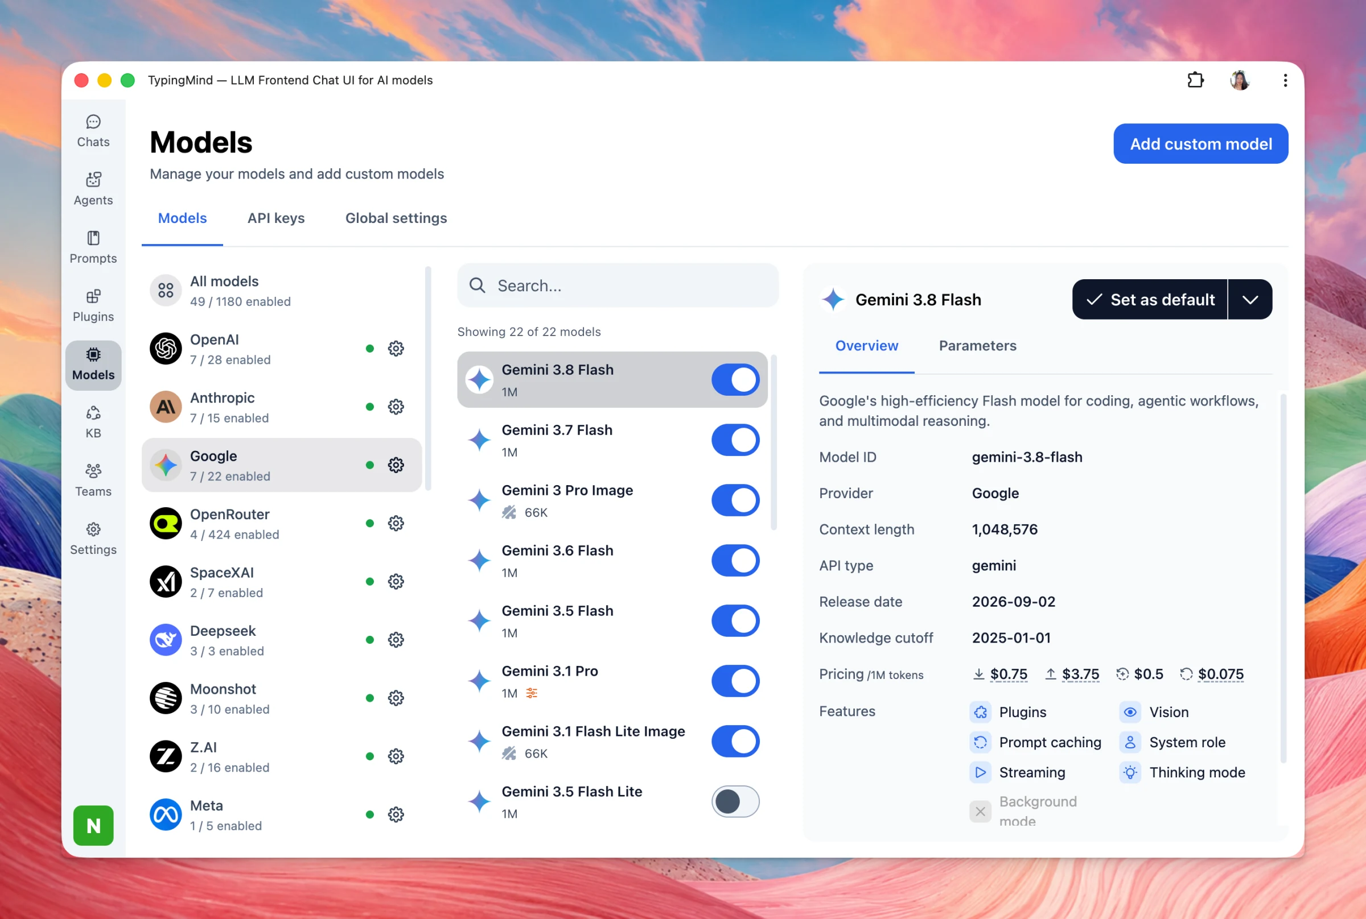Click the model Search field

point(618,285)
